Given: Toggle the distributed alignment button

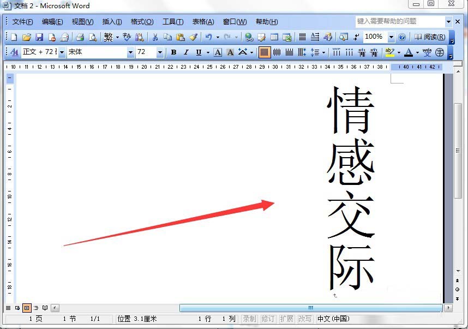Looking at the screenshot, I should 302,52.
